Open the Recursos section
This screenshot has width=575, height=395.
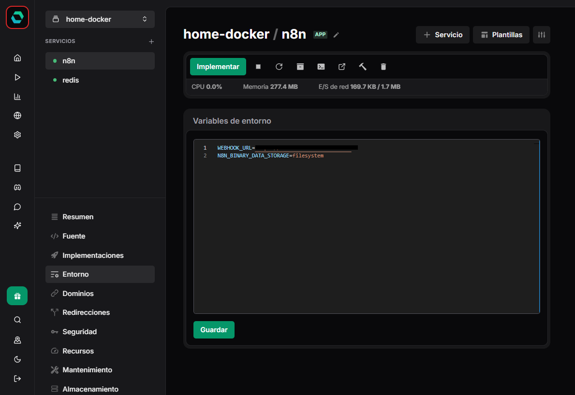pos(100,351)
